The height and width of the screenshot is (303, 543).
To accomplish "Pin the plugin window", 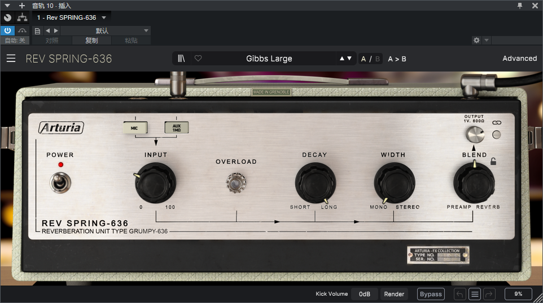I will pyautogui.click(x=520, y=6).
